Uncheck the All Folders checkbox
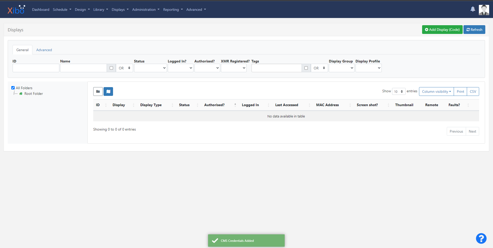493x248 pixels. click(x=13, y=88)
